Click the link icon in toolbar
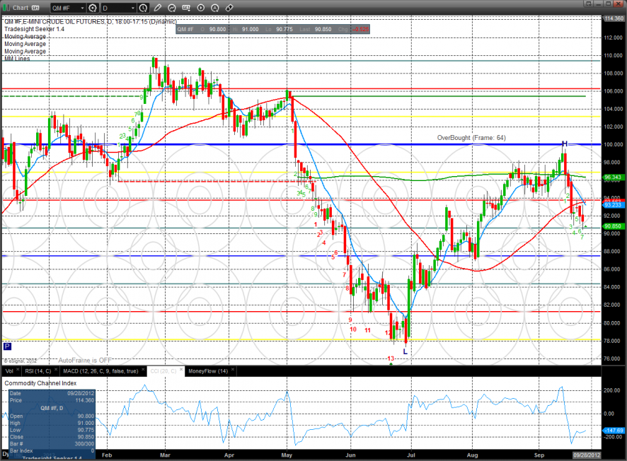This screenshot has height=461, width=627. pos(230,8)
